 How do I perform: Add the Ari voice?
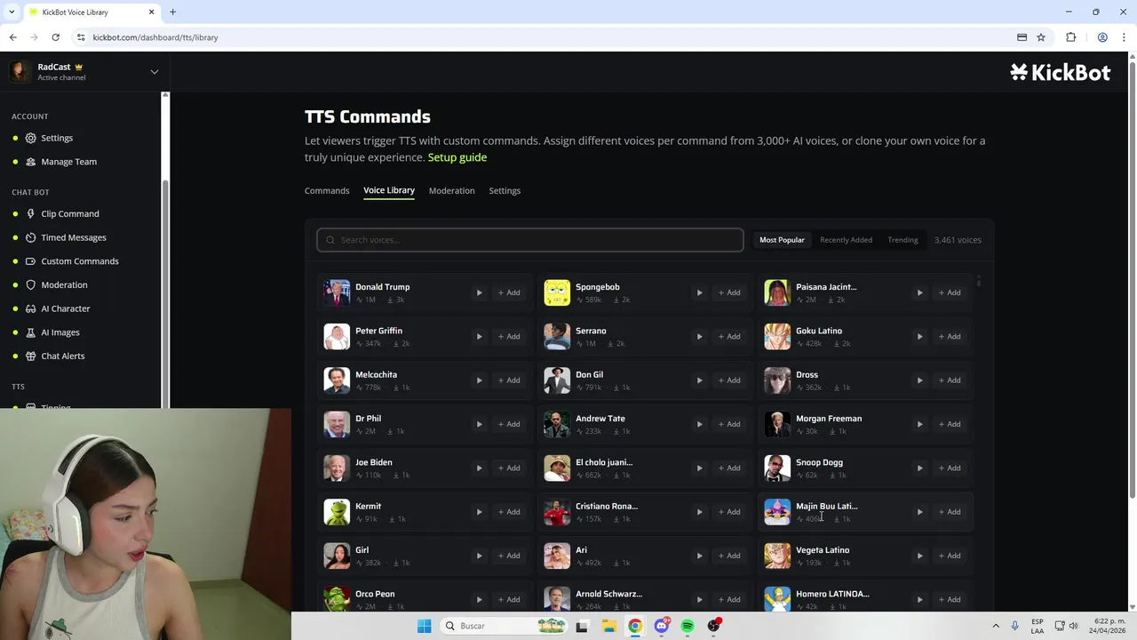(x=729, y=556)
